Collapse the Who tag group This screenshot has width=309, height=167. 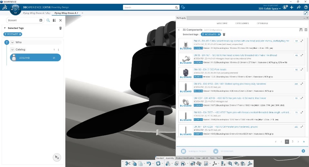click(x=13, y=42)
